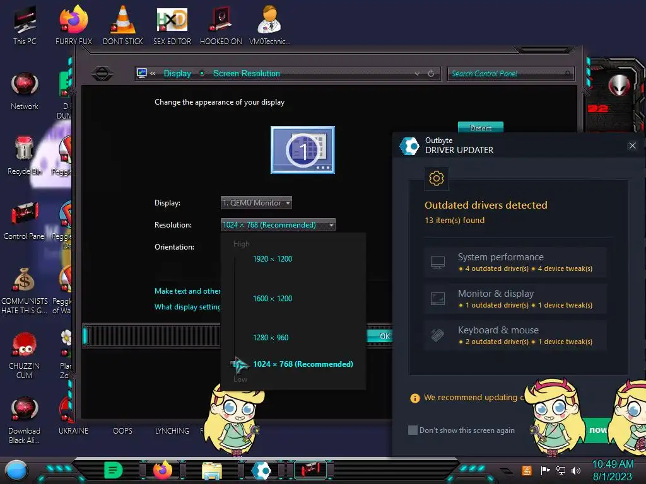Click the 13 item(s) found text
This screenshot has width=646, height=484.
(454, 220)
